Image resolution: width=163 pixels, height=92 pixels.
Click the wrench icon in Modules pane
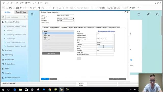point(3,17)
